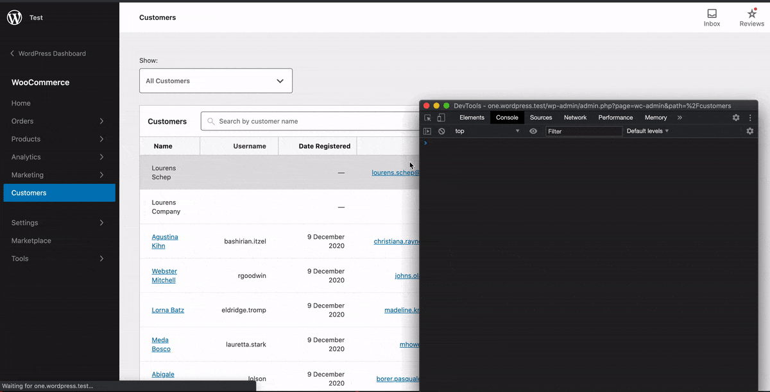Open the All Customers dropdown

[x=216, y=80]
